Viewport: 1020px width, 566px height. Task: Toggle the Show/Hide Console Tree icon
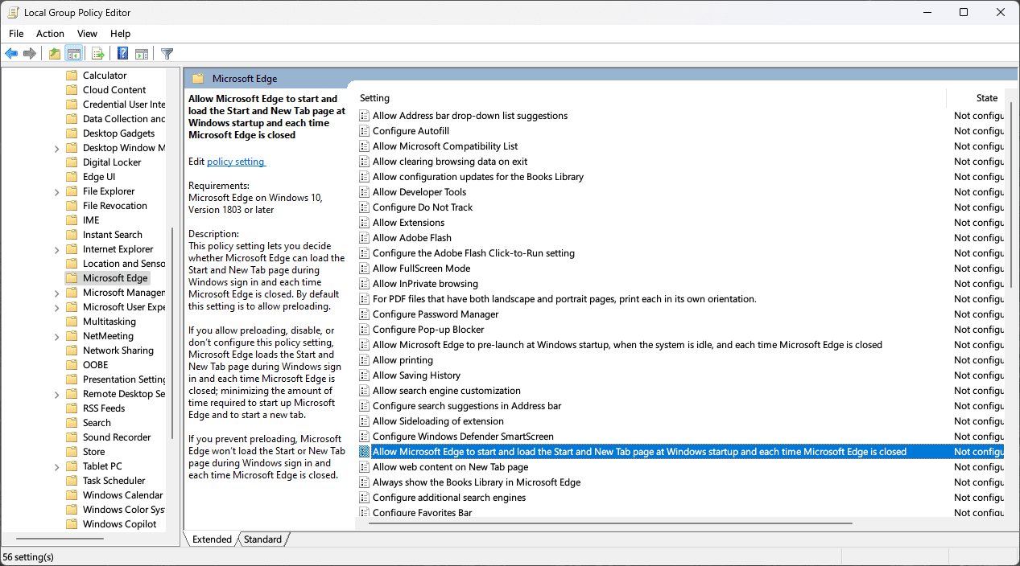point(73,54)
